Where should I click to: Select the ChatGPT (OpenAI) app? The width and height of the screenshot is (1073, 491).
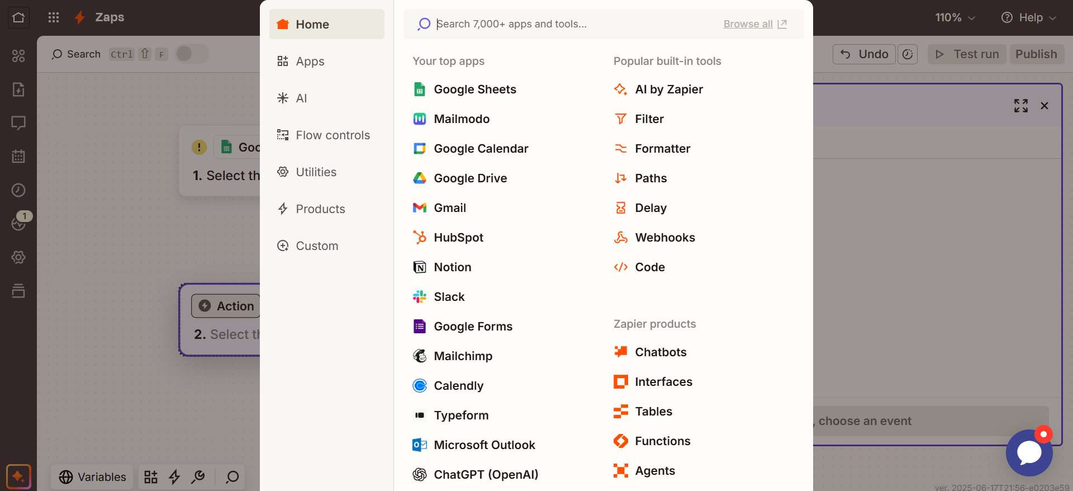476,475
